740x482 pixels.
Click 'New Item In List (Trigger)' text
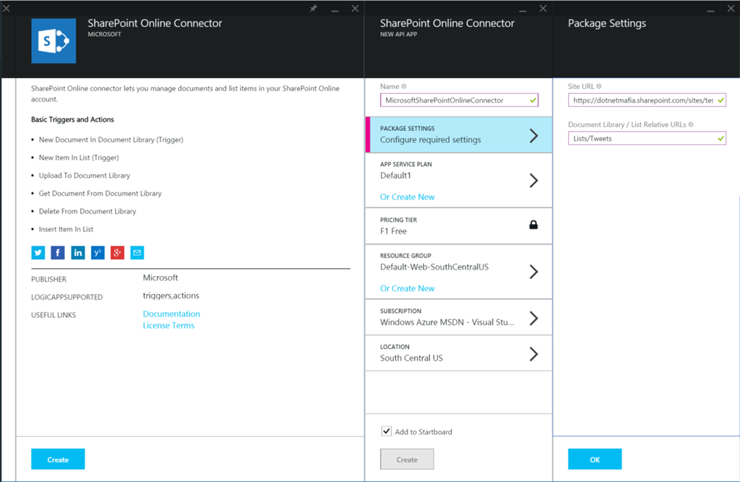[79, 158]
